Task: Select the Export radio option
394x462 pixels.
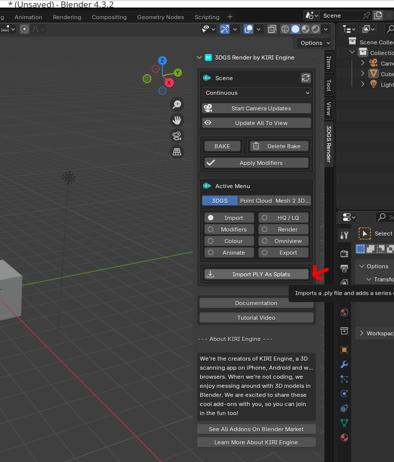Action: pyautogui.click(x=285, y=253)
